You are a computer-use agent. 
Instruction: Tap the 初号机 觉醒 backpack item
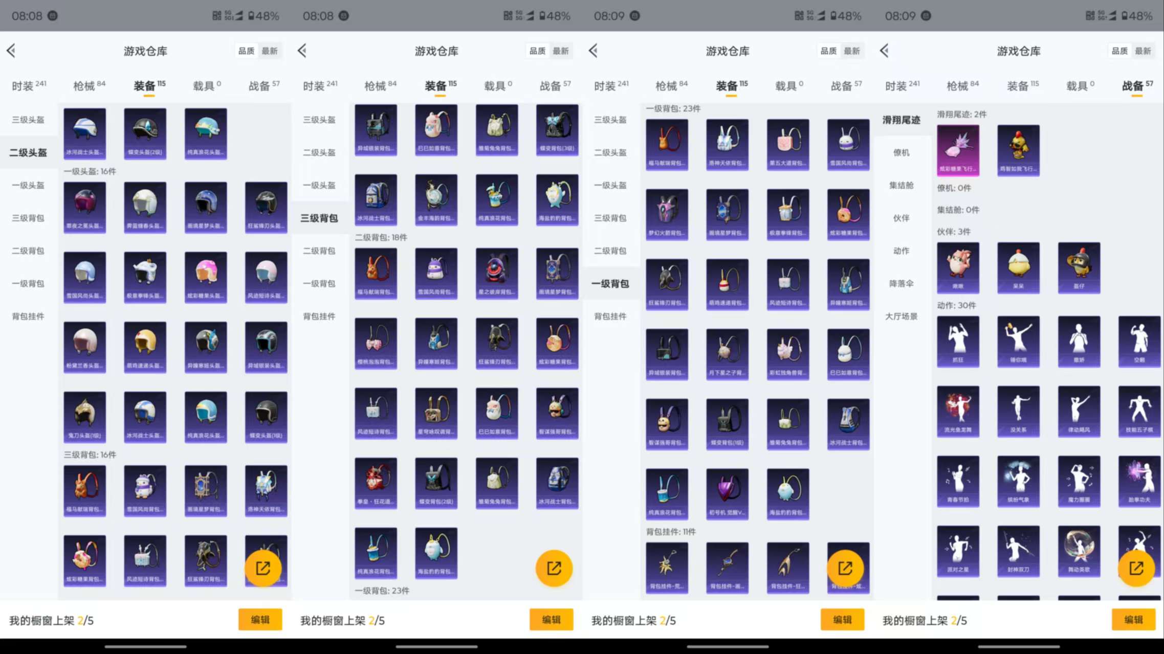click(x=727, y=493)
